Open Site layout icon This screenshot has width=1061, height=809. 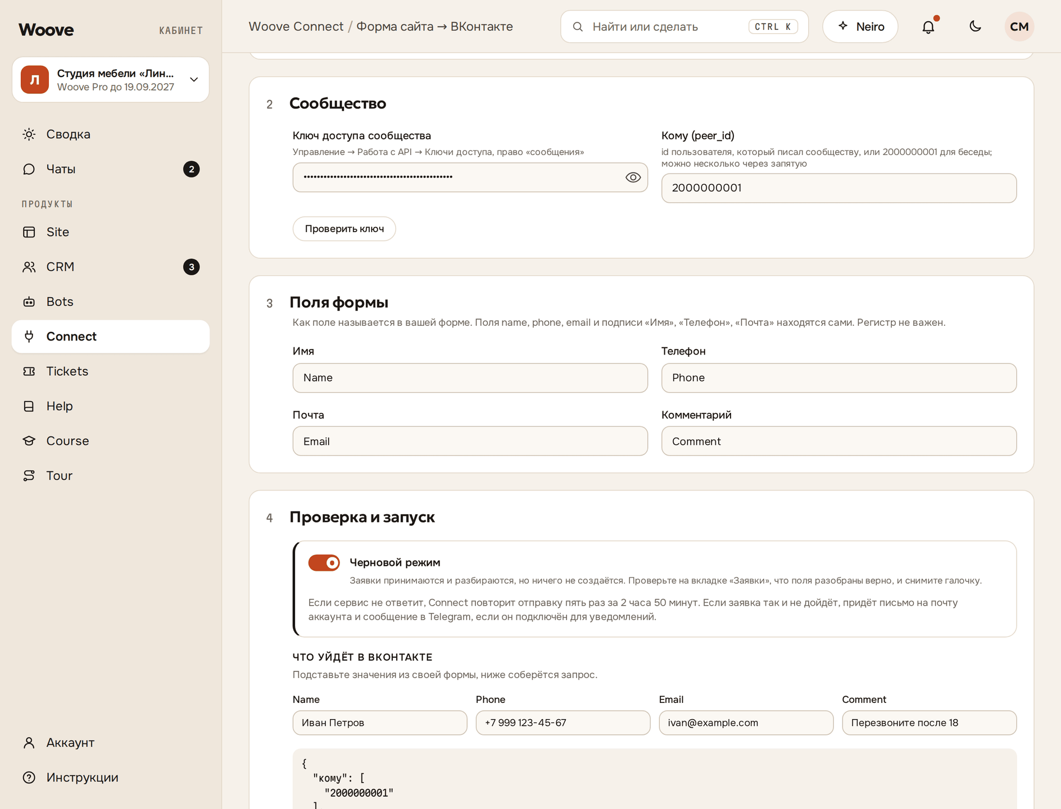point(29,232)
